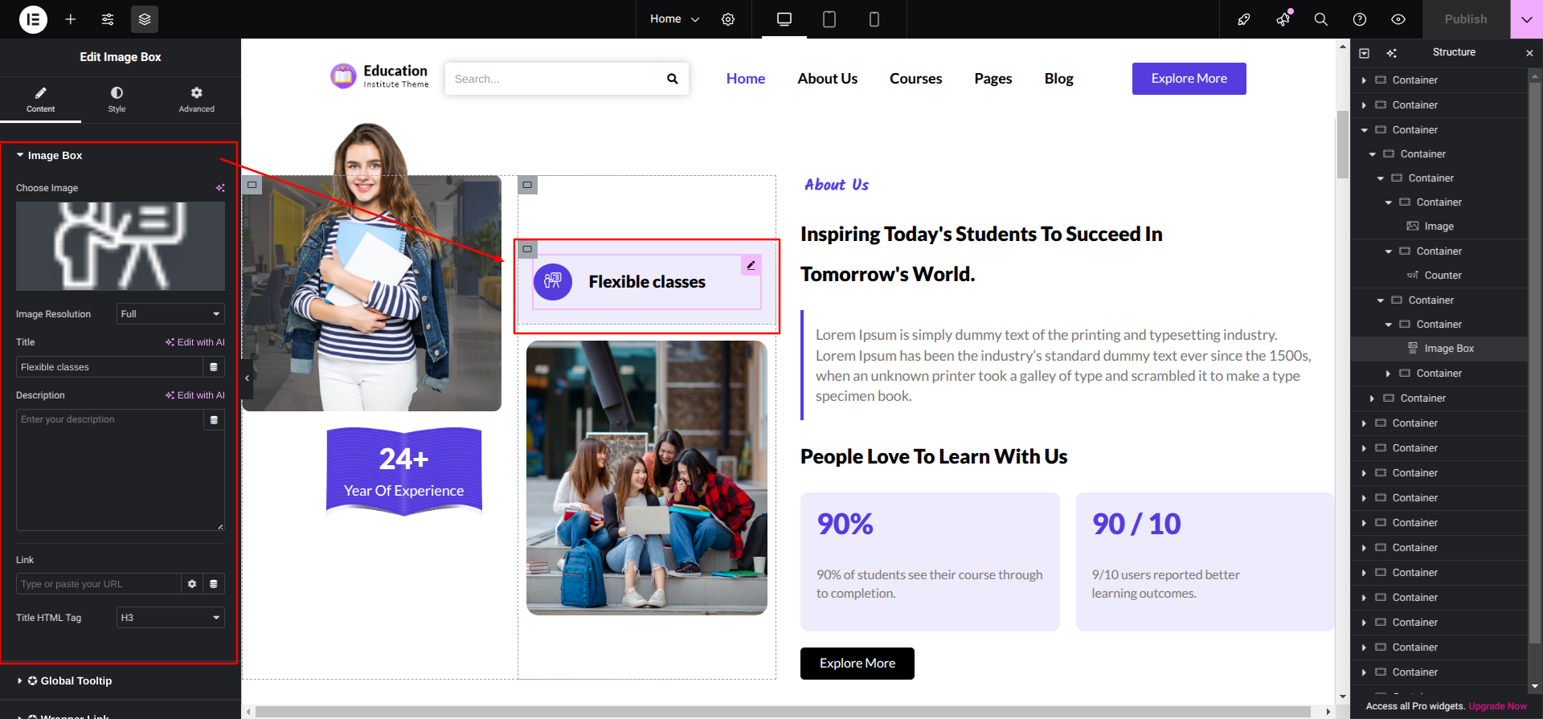Click the Elementor logo menu icon

pos(33,19)
